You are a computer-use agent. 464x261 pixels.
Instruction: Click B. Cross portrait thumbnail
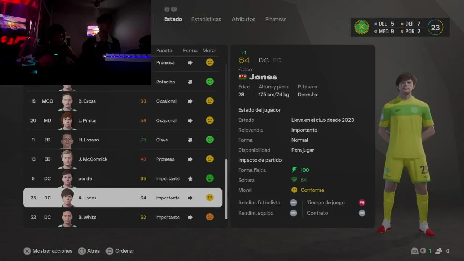pos(67,101)
